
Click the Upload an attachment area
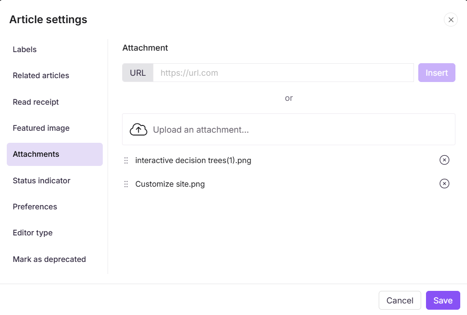[x=288, y=129]
